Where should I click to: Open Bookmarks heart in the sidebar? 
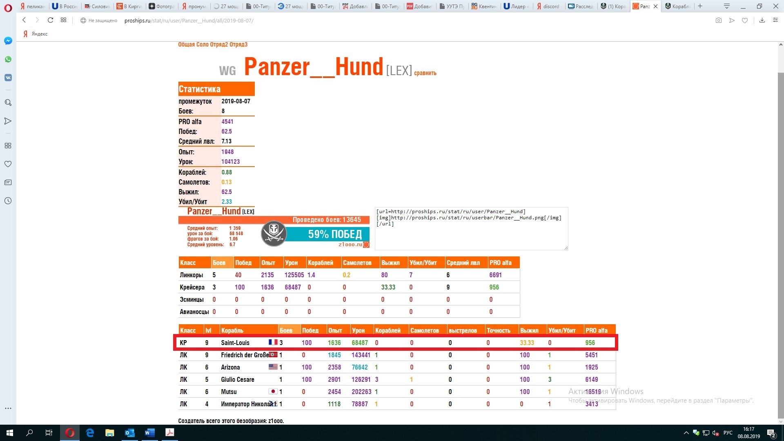(8, 164)
